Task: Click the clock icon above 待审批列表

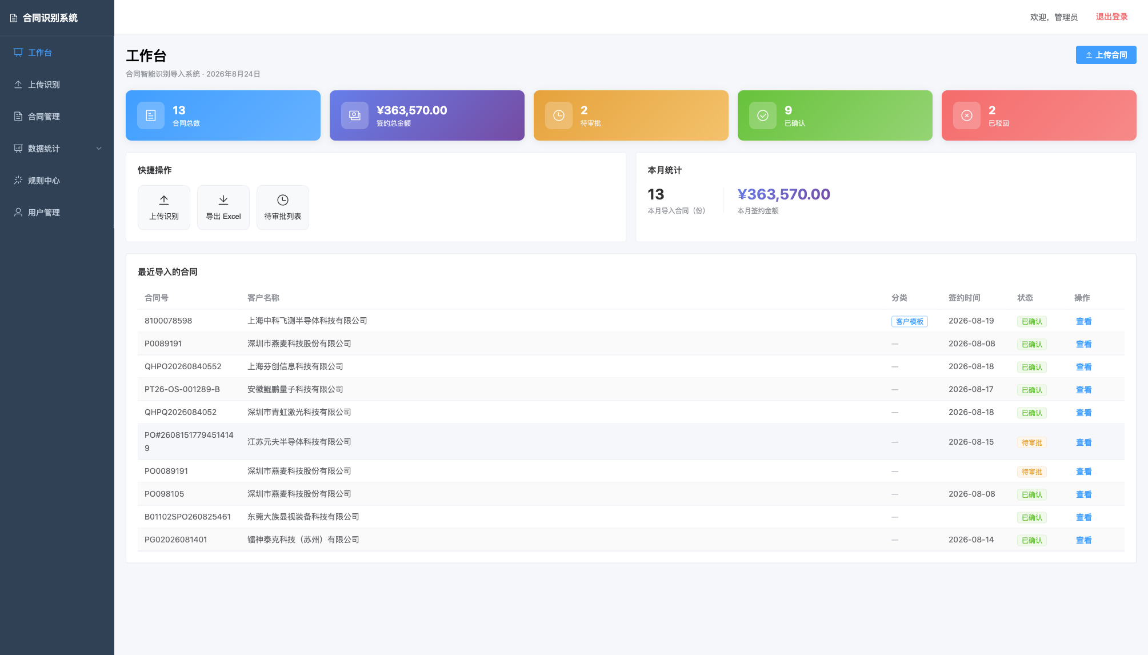Action: tap(283, 200)
